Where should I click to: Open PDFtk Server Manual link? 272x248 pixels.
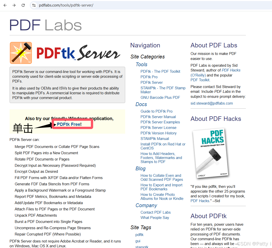coord(158,117)
